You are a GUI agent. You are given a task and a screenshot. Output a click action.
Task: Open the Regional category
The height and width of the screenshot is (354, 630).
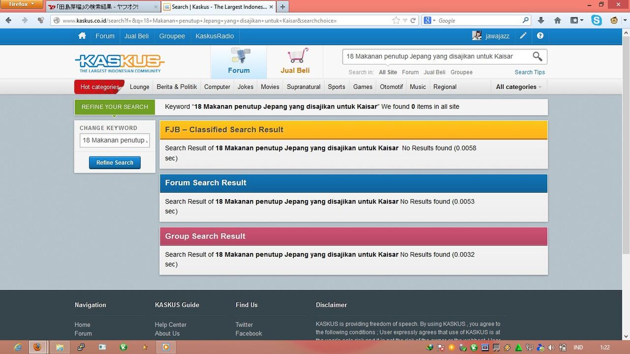coord(445,87)
